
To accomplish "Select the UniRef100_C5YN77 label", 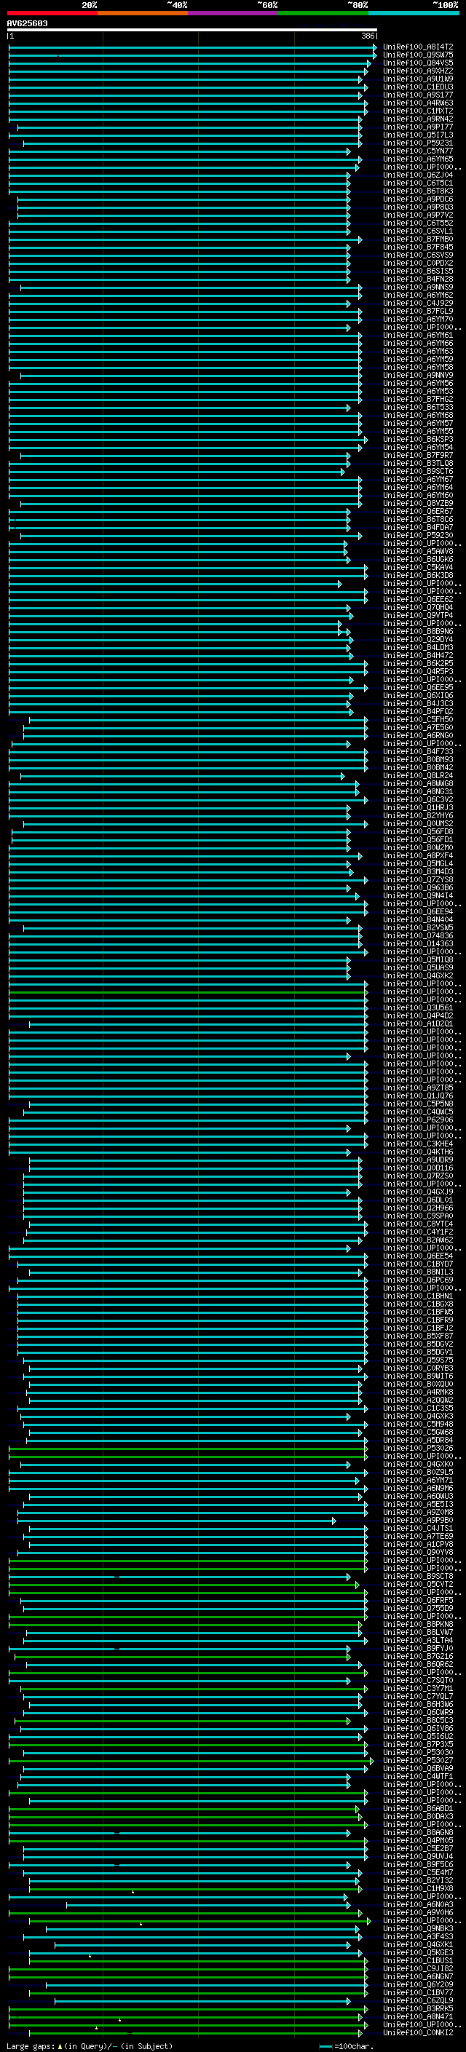I will click(x=418, y=151).
